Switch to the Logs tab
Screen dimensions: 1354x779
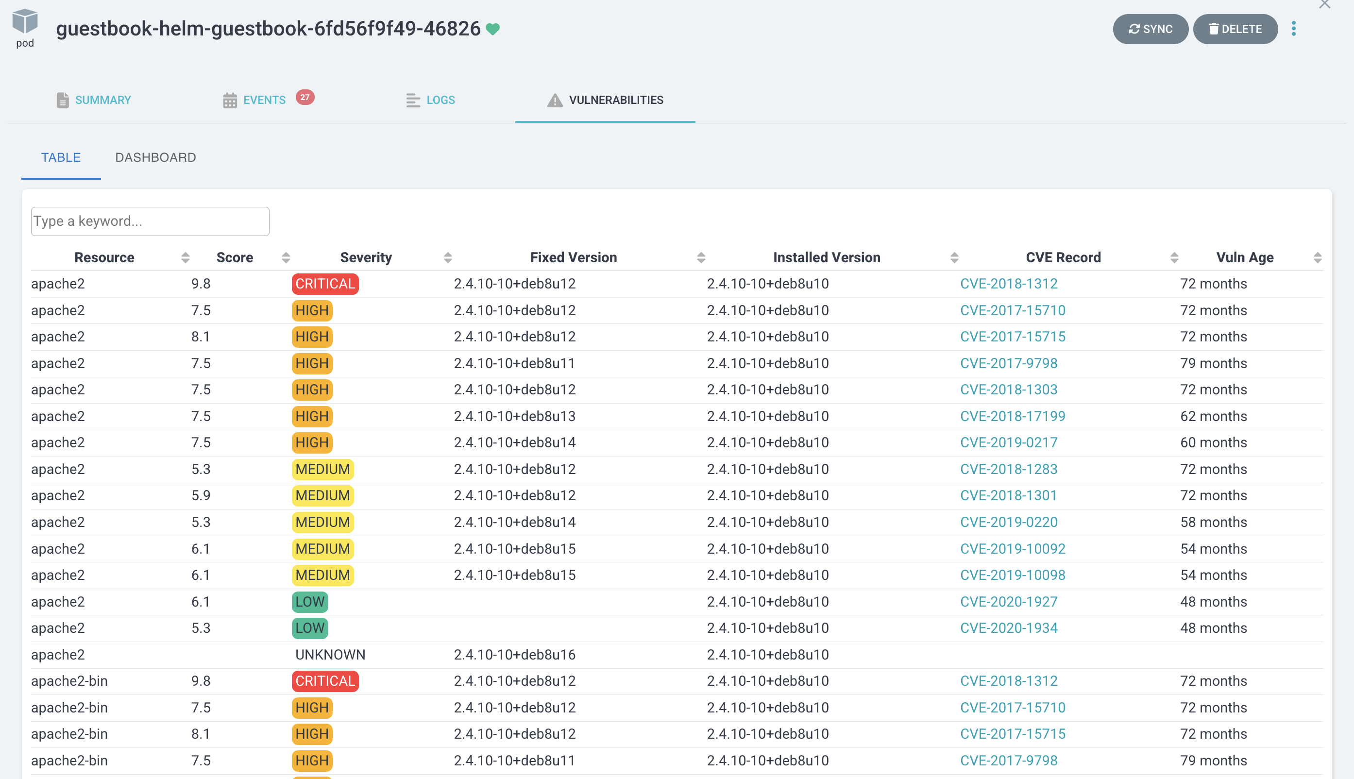click(x=440, y=100)
